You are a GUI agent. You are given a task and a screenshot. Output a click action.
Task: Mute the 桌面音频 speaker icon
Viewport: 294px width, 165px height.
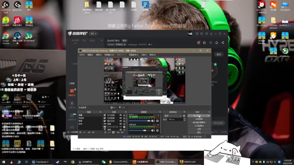(153, 131)
